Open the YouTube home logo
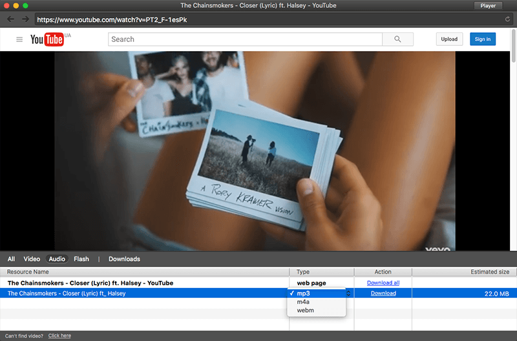 click(x=47, y=39)
